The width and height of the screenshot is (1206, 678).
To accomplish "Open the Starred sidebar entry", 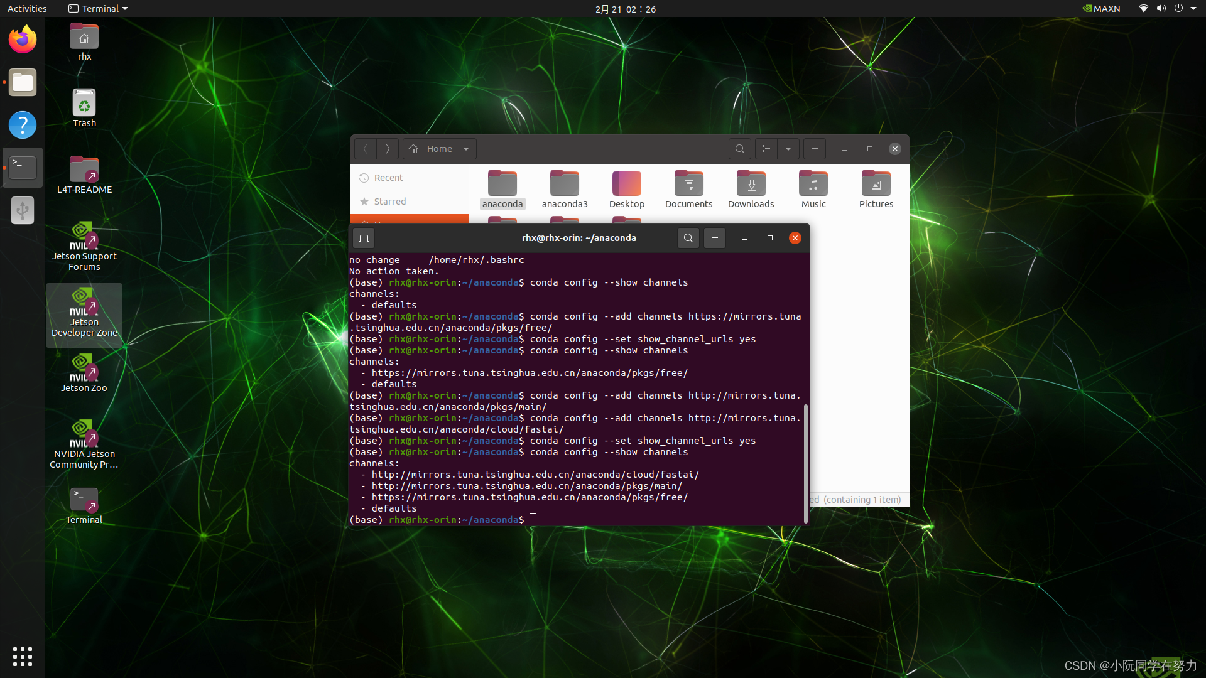I will (x=389, y=201).
